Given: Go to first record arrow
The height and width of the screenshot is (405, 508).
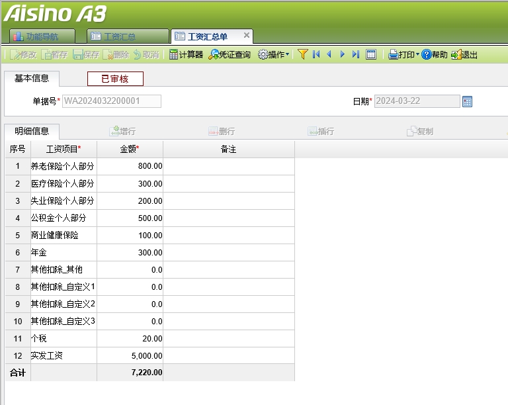Looking at the screenshot, I should [316, 54].
